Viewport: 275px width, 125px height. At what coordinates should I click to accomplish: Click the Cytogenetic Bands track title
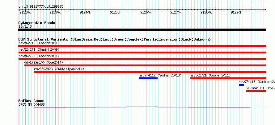[37, 23]
